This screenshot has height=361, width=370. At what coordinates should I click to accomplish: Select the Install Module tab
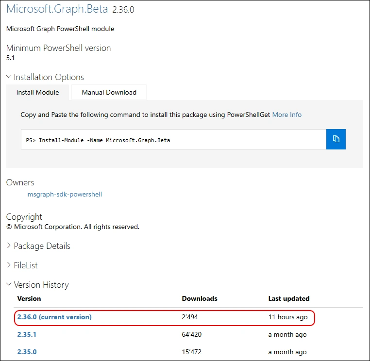[37, 92]
